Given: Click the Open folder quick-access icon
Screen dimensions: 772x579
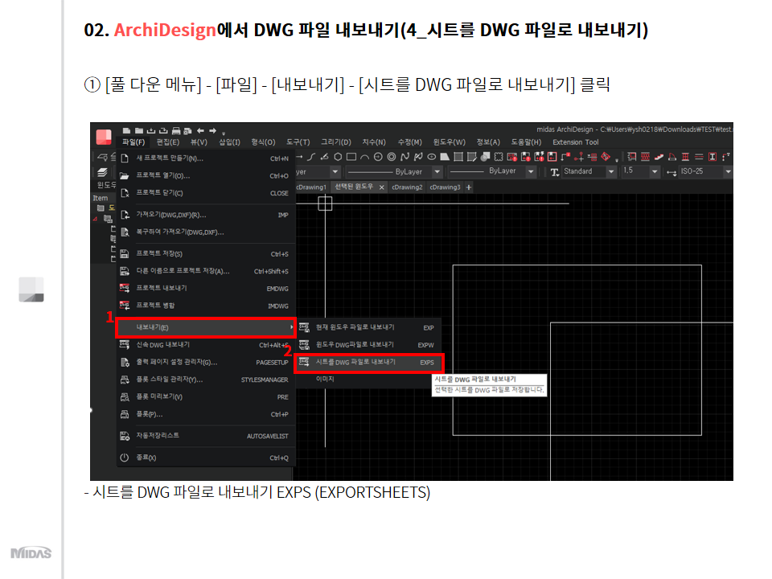Looking at the screenshot, I should (x=139, y=130).
